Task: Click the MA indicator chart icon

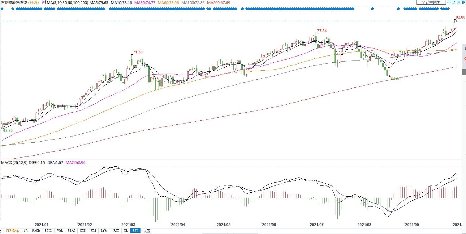Action: (x=44, y=2)
